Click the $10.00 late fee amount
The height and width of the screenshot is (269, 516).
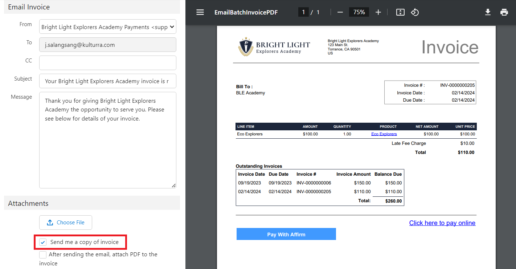tap(467, 143)
